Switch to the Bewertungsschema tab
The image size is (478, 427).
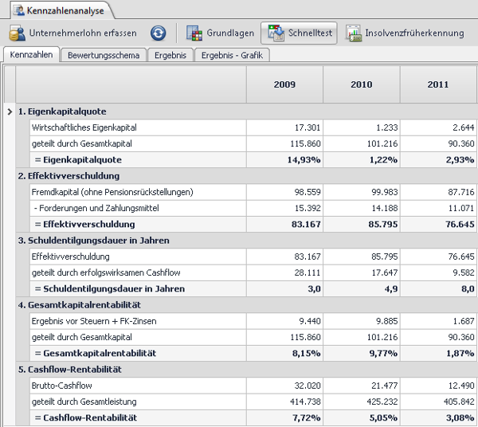click(104, 55)
